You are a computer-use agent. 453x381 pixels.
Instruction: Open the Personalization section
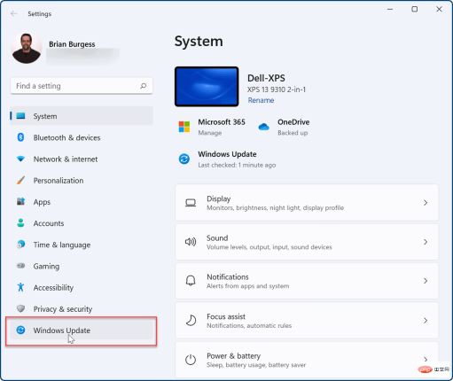tap(82, 181)
